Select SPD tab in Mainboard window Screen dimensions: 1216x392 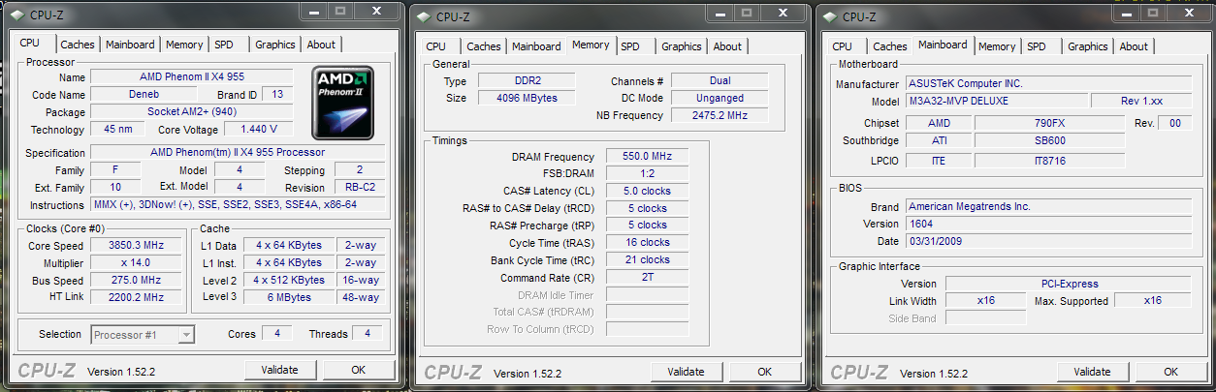click(1037, 46)
